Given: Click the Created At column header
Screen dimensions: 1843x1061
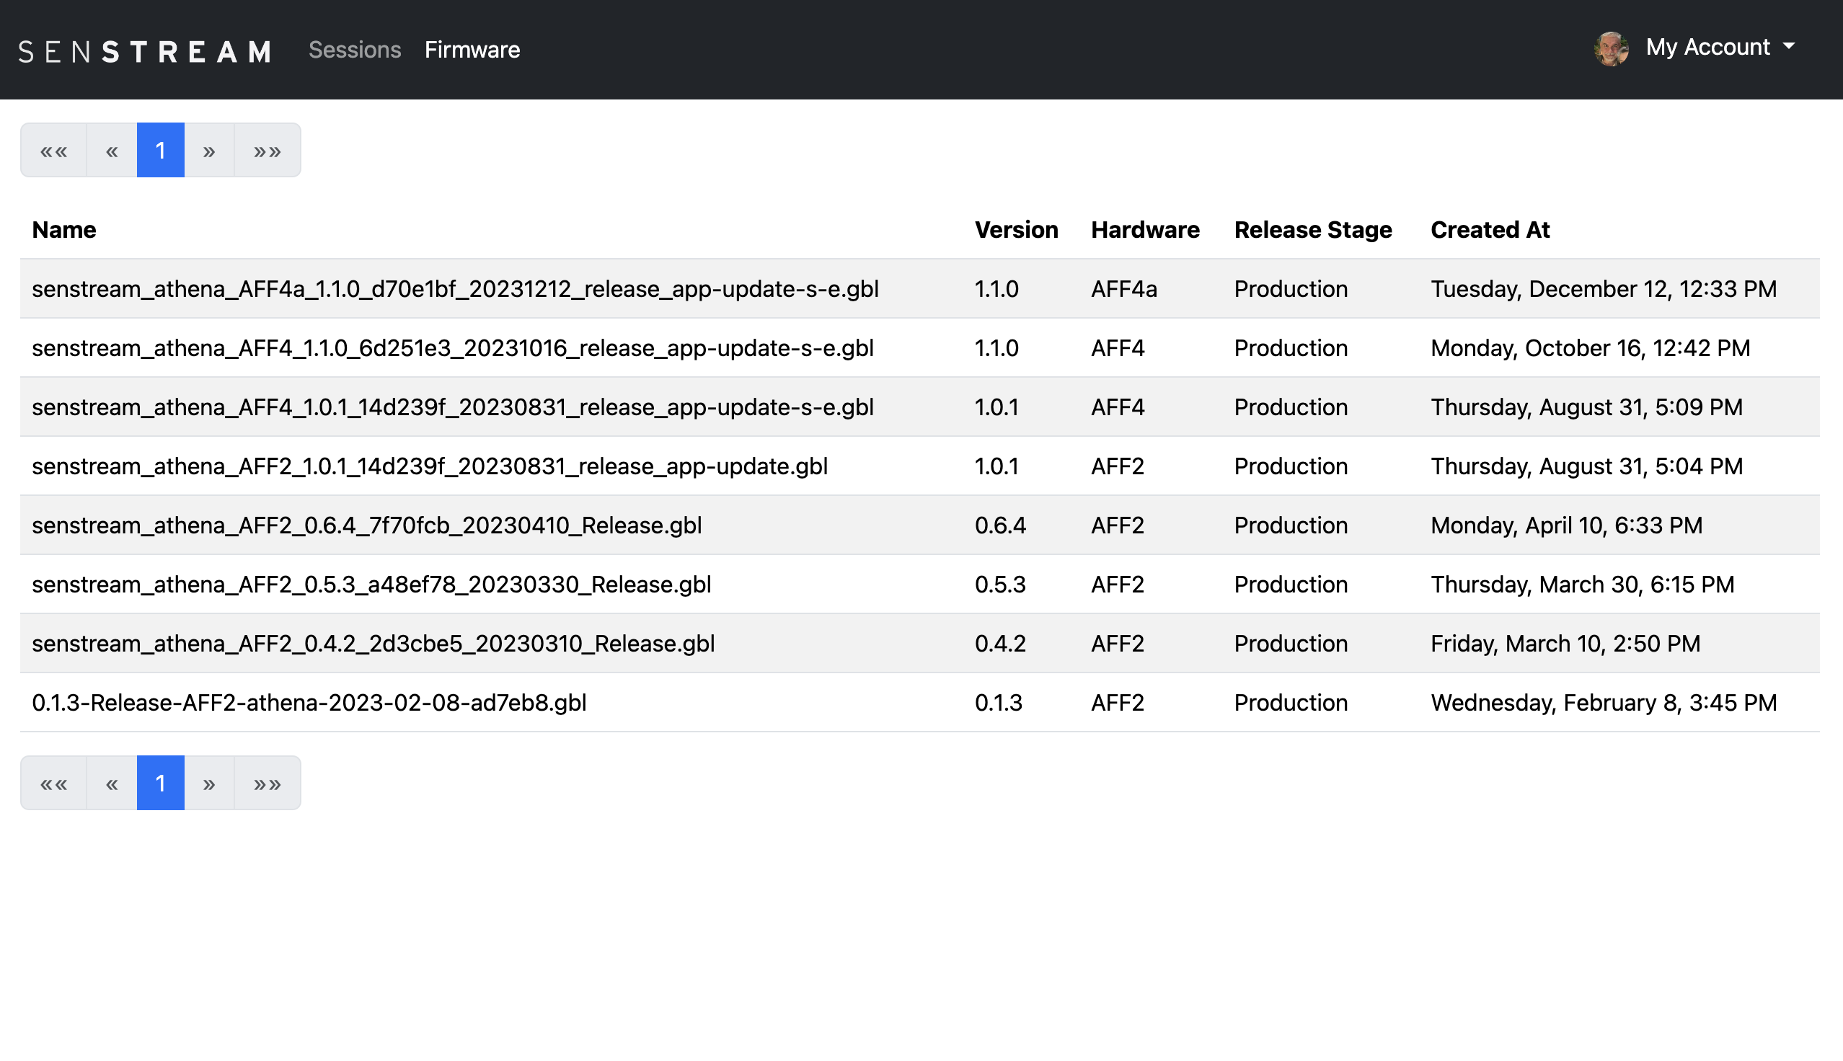Looking at the screenshot, I should [1490, 230].
